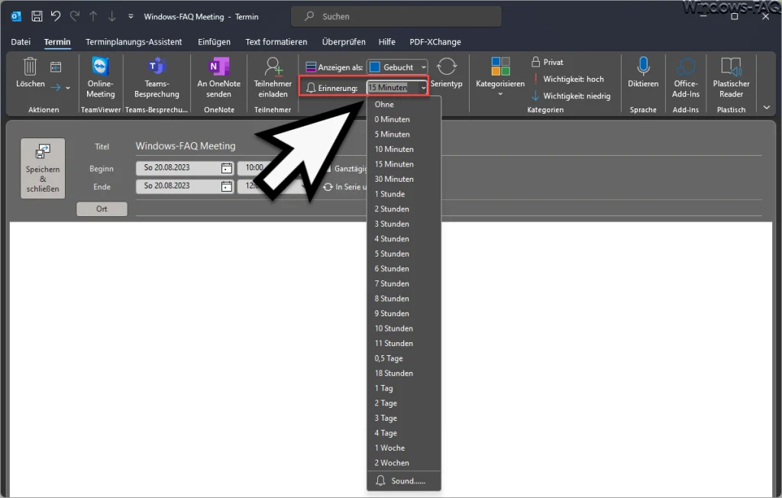Open the Beginn date calendar picker
Screen dimensions: 782x498
226,168
